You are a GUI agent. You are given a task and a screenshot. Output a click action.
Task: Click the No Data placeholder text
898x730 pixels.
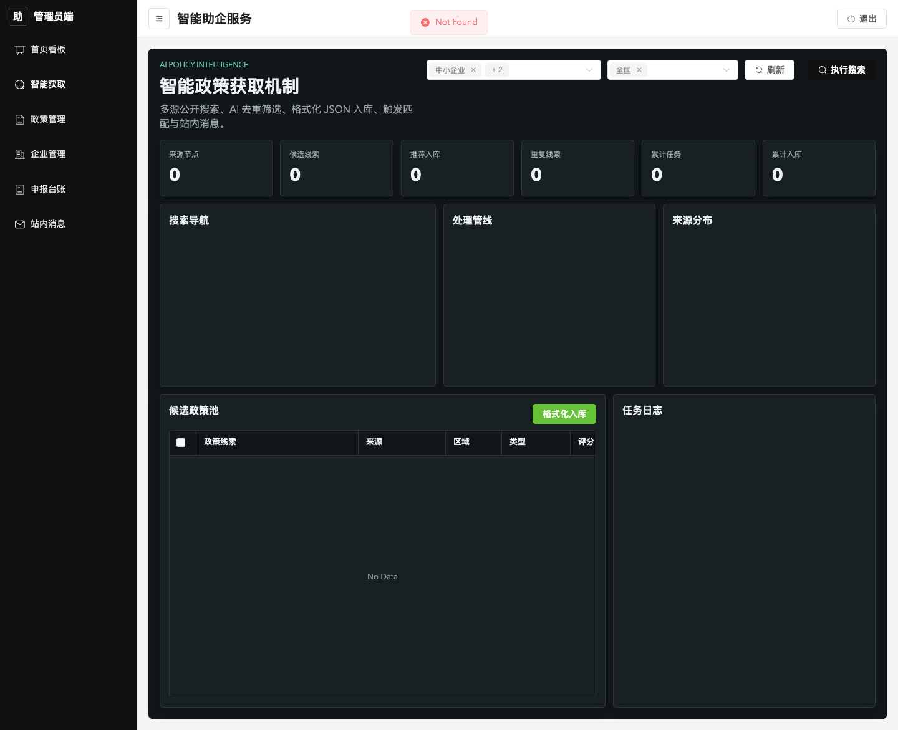pyautogui.click(x=382, y=577)
